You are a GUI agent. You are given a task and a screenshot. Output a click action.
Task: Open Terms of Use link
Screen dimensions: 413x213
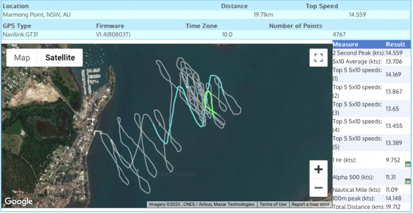[273, 204]
